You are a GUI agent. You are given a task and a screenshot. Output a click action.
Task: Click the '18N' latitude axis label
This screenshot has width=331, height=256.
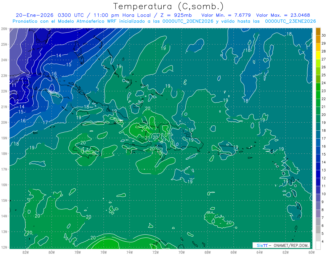pyautogui.click(x=4, y=154)
